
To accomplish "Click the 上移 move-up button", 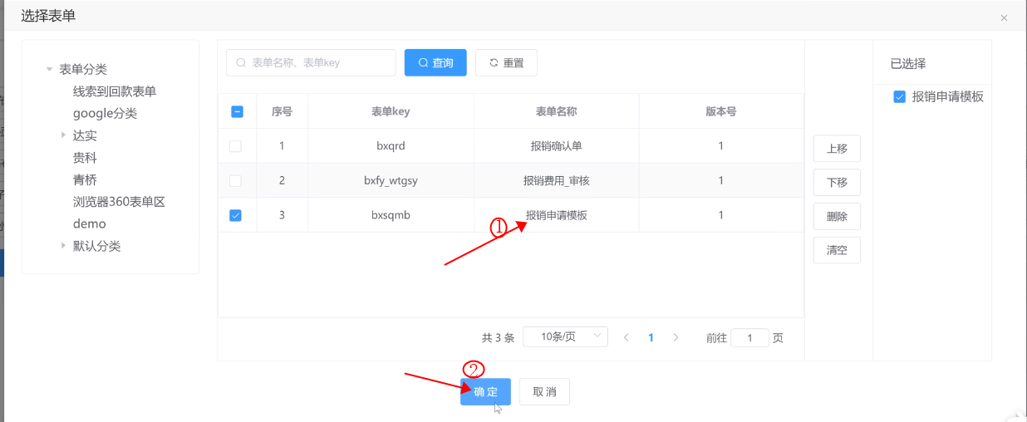I will [837, 149].
